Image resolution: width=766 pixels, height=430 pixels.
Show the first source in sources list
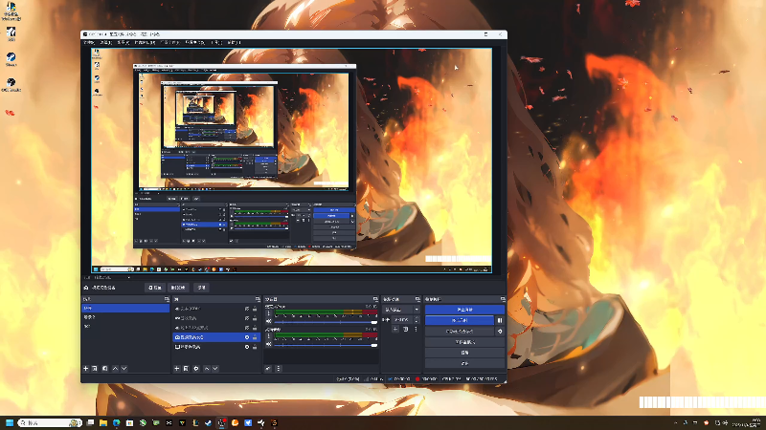pyautogui.click(x=247, y=309)
